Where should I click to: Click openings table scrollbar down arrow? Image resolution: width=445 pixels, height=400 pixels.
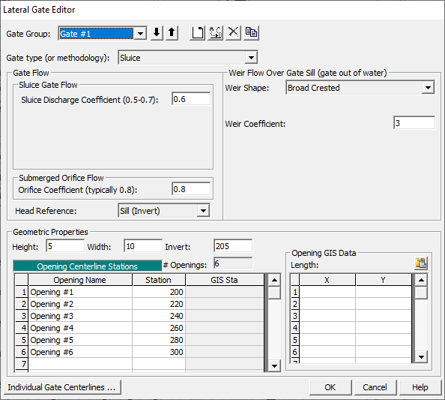click(x=274, y=365)
